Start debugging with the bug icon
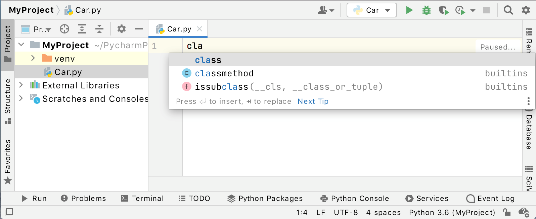 click(426, 10)
